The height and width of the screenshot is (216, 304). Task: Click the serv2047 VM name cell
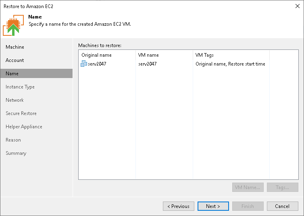click(147, 64)
